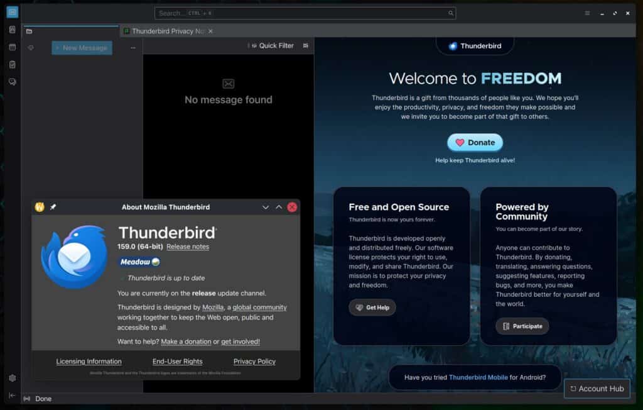Open the Thunderbird Mobile link
643x410 pixels.
[478, 377]
